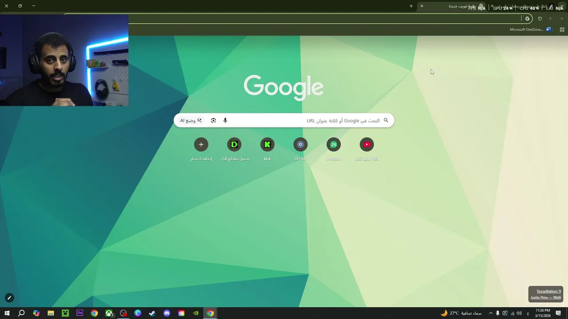Start voice search with microphone icon
The height and width of the screenshot is (319, 568).
pos(225,121)
